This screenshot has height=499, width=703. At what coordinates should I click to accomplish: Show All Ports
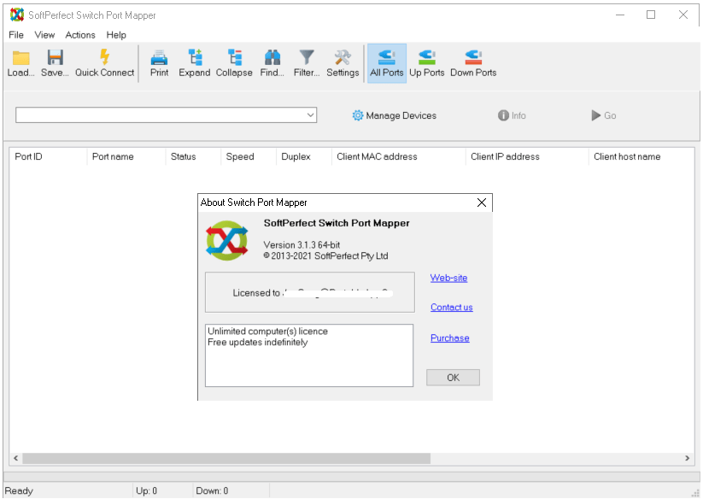click(386, 63)
